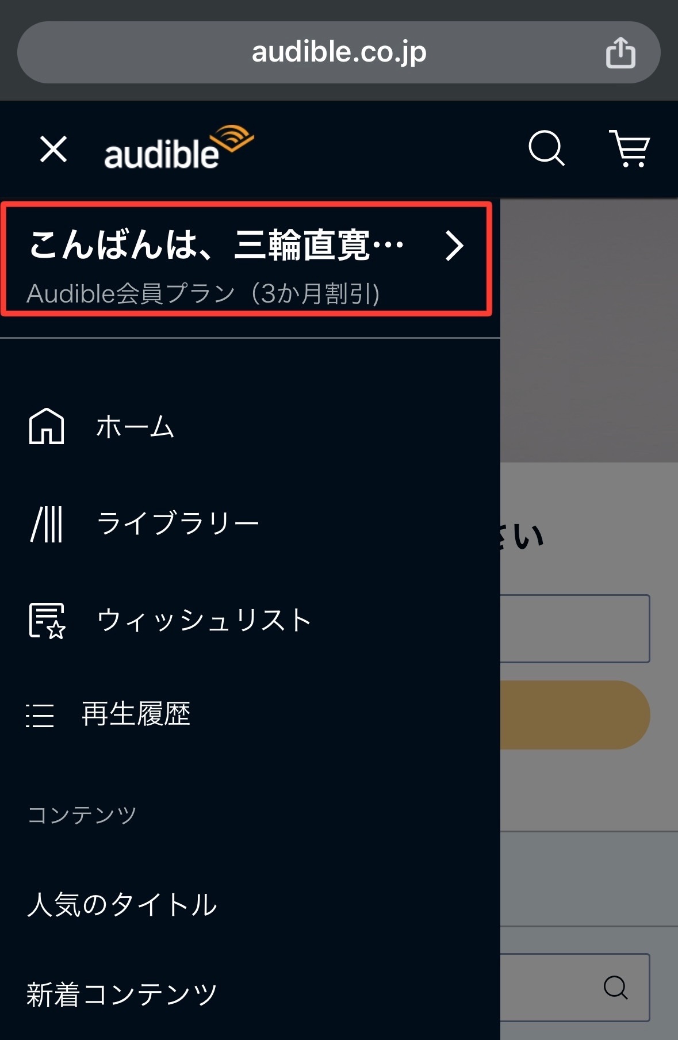
Task: Open 再生履歴 menu item
Action: (136, 714)
